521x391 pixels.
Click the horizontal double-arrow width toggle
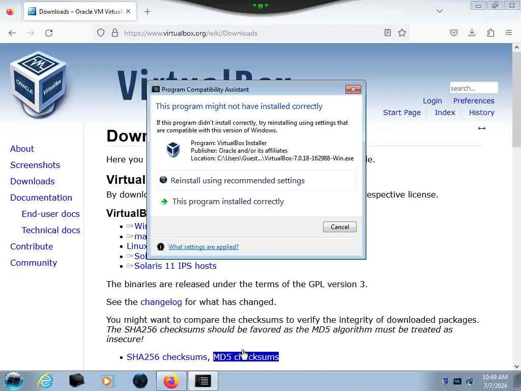[482, 128]
